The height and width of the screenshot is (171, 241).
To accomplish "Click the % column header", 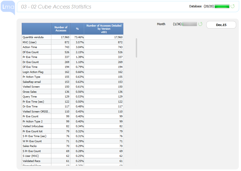I will [77, 29].
